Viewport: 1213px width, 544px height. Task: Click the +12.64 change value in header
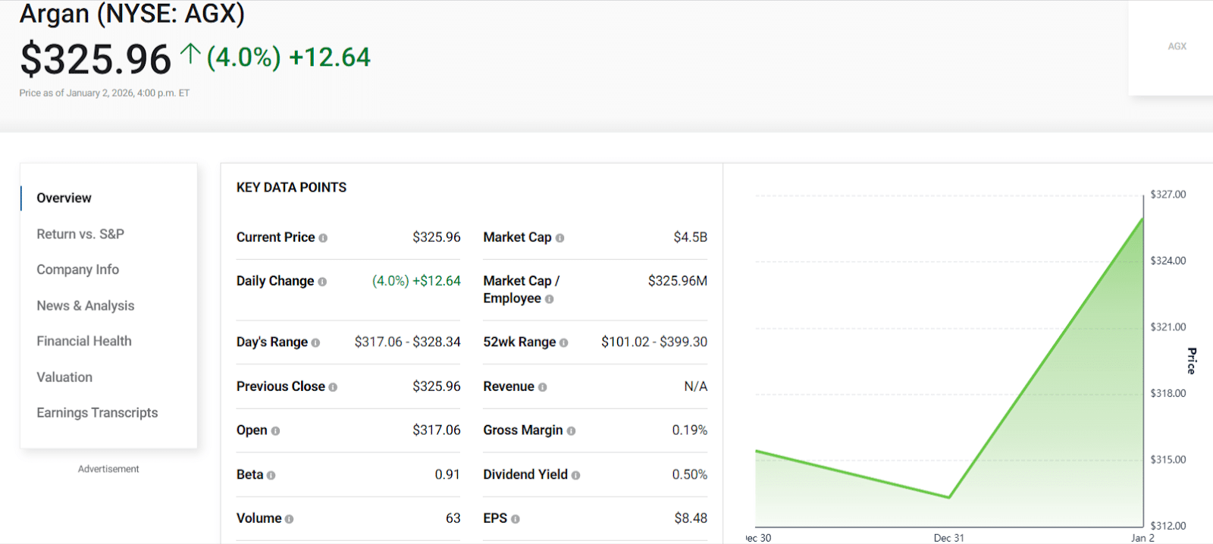point(330,57)
